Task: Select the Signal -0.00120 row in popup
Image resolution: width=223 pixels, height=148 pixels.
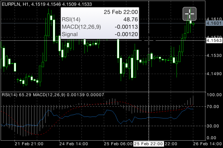Action: tap(100, 34)
